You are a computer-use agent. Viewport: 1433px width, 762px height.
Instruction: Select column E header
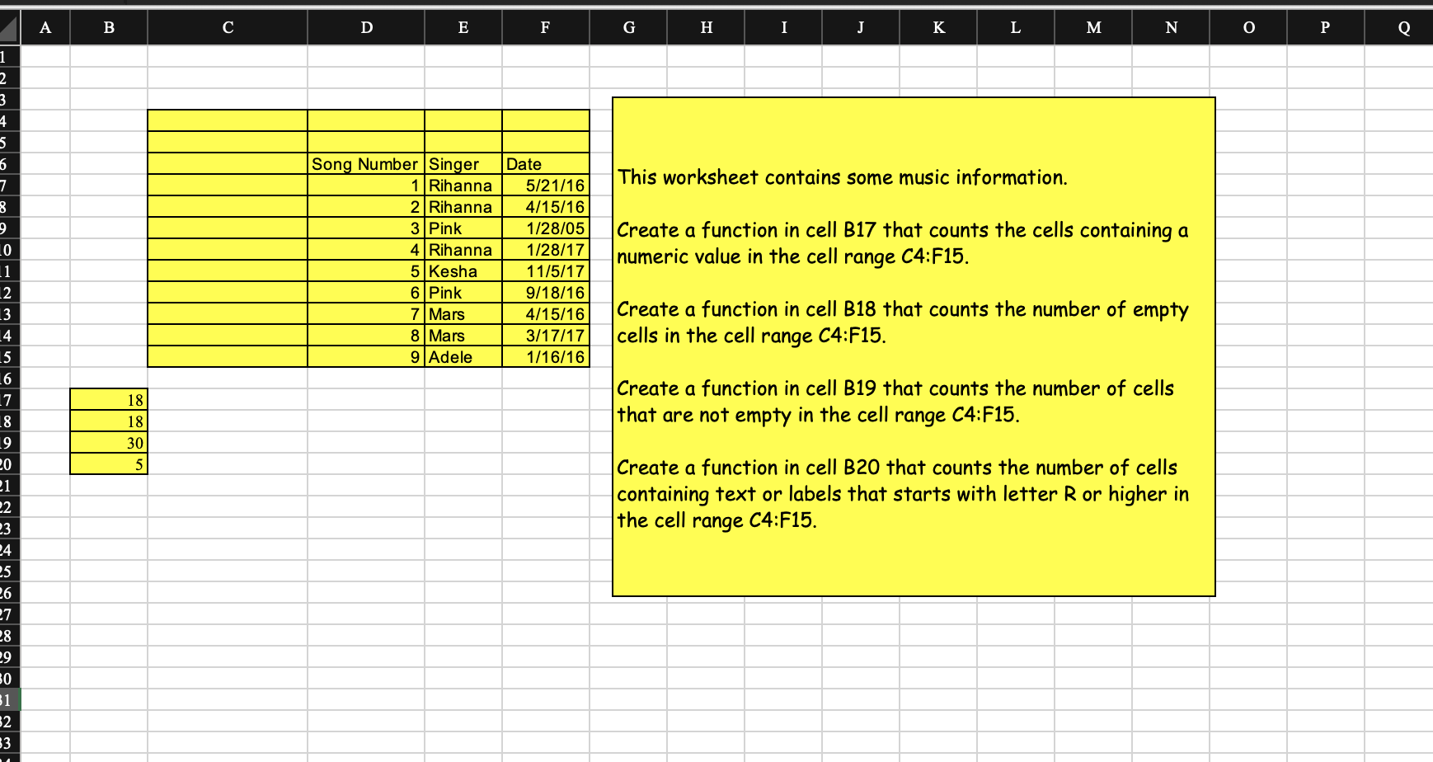pos(463,28)
